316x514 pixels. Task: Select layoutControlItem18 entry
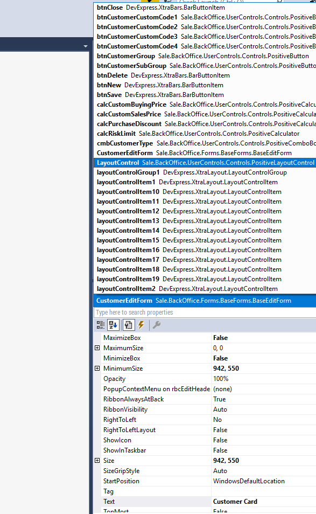205,269
